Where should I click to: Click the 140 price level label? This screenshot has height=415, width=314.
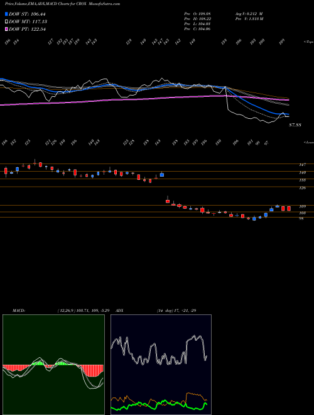[302, 172]
